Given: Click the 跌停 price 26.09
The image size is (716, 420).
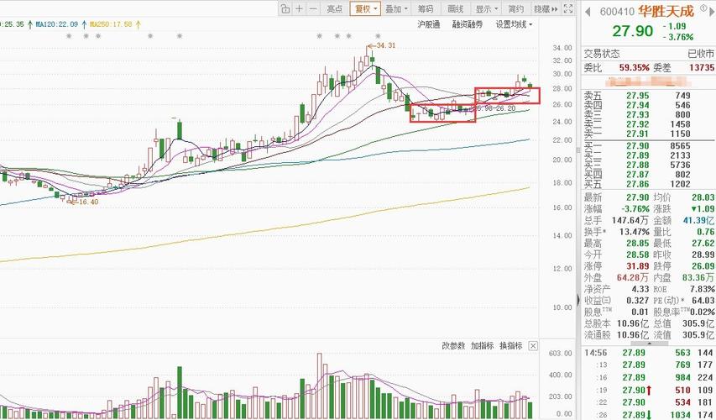Looking at the screenshot, I should point(703,266).
